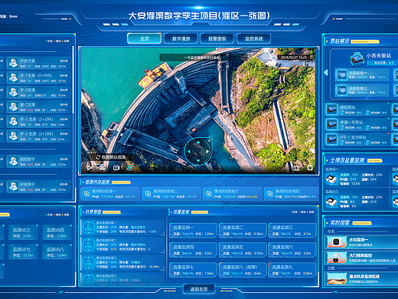Select the 监测点三 water level card
Image resolution: width=398 pixels, height=299 pixels.
click(x=23, y=232)
